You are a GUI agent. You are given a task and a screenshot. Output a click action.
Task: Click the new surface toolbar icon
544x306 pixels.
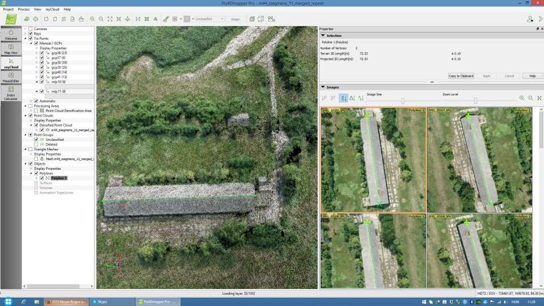tap(147, 19)
